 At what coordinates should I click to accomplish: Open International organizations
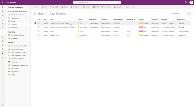(20, 65)
